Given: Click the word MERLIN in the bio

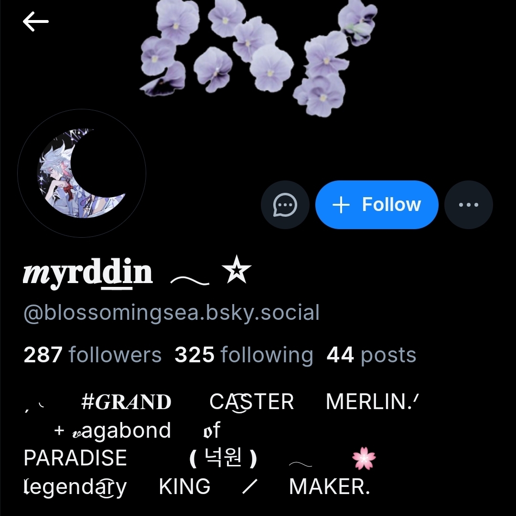Looking at the screenshot, I should pyautogui.click(x=369, y=402).
